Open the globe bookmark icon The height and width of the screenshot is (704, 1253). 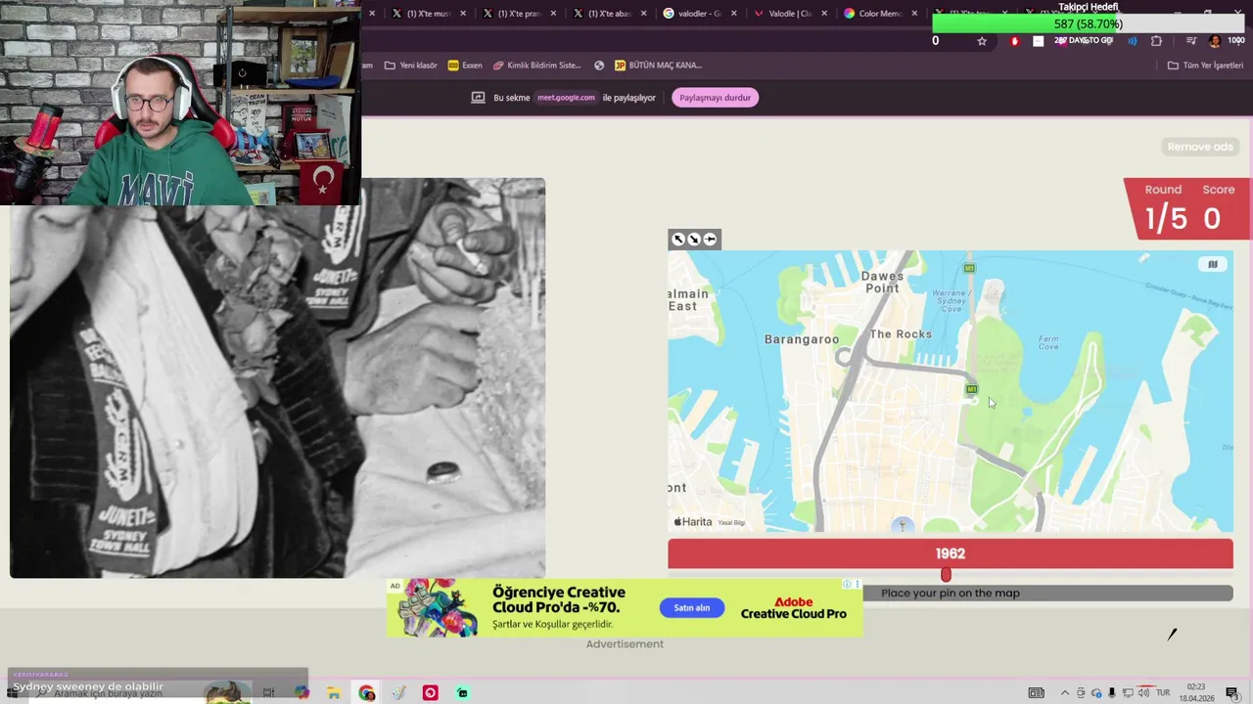(599, 66)
